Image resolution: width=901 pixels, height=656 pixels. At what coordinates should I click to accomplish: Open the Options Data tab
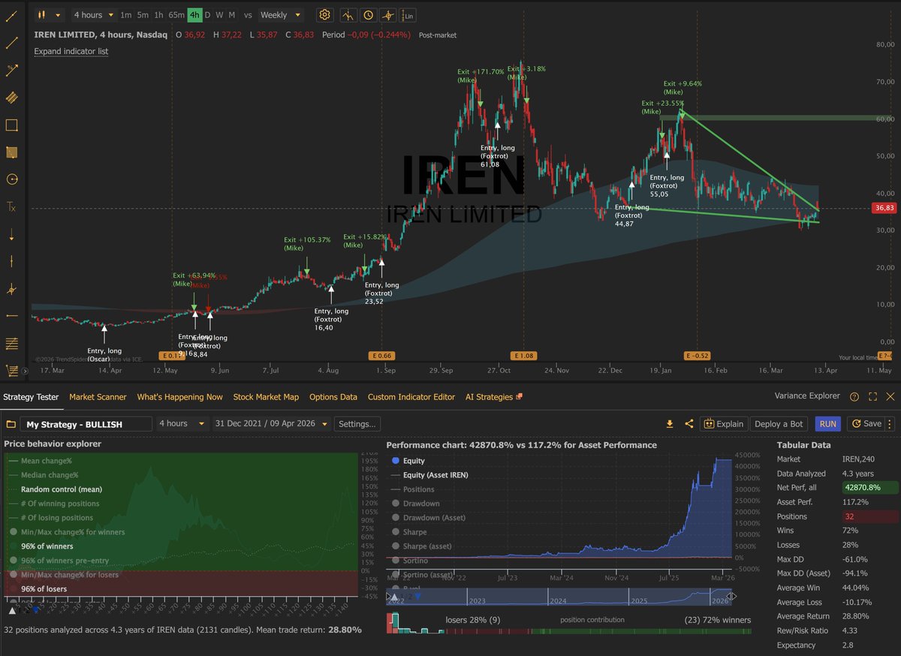click(333, 397)
